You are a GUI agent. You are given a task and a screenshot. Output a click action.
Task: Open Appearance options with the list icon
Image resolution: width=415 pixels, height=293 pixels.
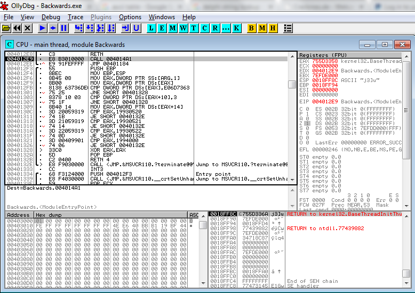pos(288,28)
